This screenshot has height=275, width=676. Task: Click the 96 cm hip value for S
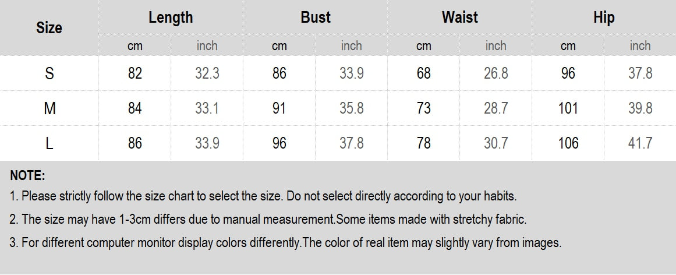click(x=568, y=73)
